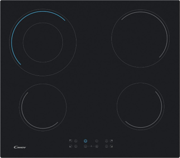180x158 pixels.
Task: Select the top-right zone indicator icon
Action: click(x=111, y=140)
